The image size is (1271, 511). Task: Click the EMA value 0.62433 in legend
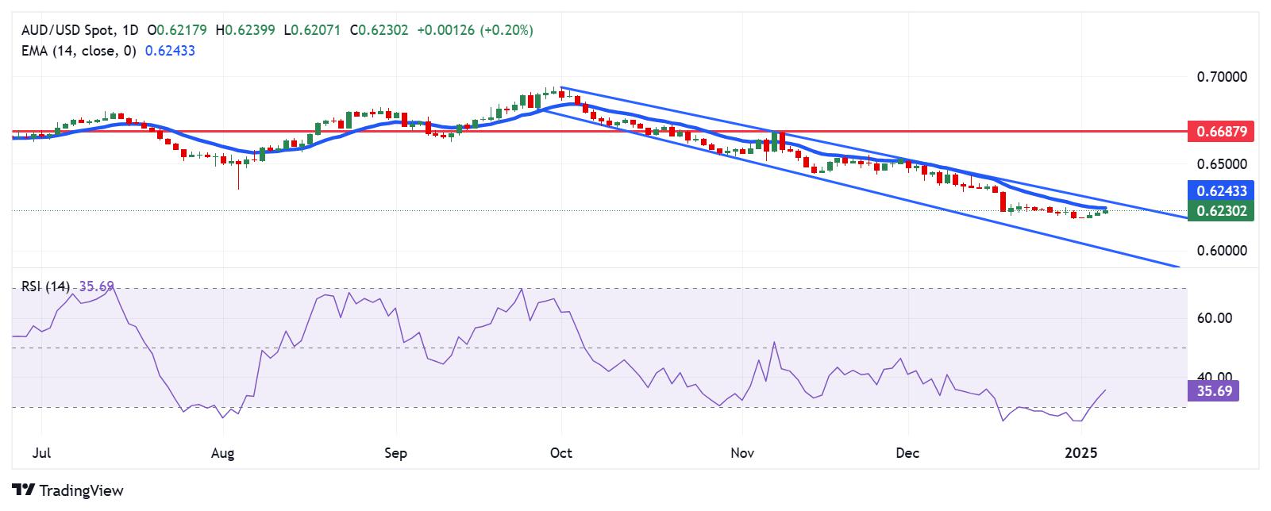point(169,51)
